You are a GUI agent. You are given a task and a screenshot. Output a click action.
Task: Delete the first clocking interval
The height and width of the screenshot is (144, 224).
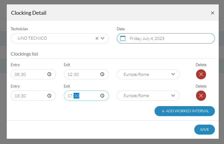[201, 74]
